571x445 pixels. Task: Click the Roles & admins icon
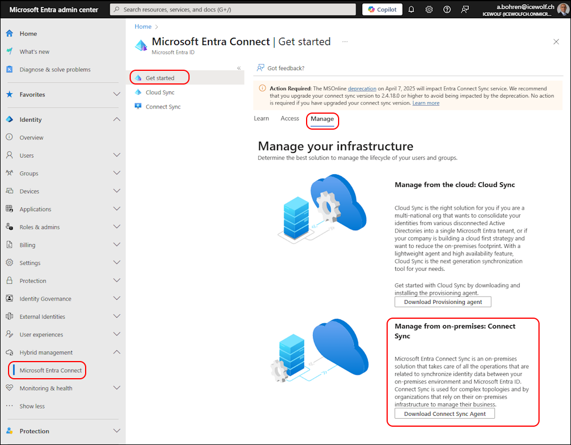coord(10,227)
